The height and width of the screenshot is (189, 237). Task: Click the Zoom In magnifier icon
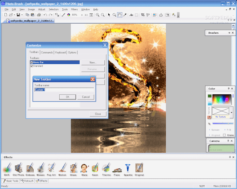(97, 15)
